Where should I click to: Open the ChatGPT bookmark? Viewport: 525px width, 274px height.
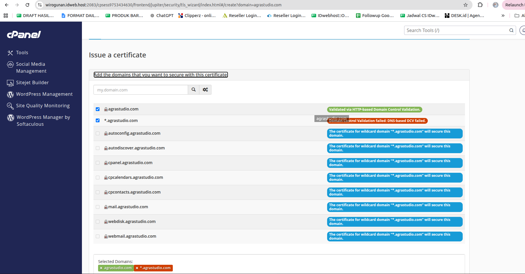162,16
